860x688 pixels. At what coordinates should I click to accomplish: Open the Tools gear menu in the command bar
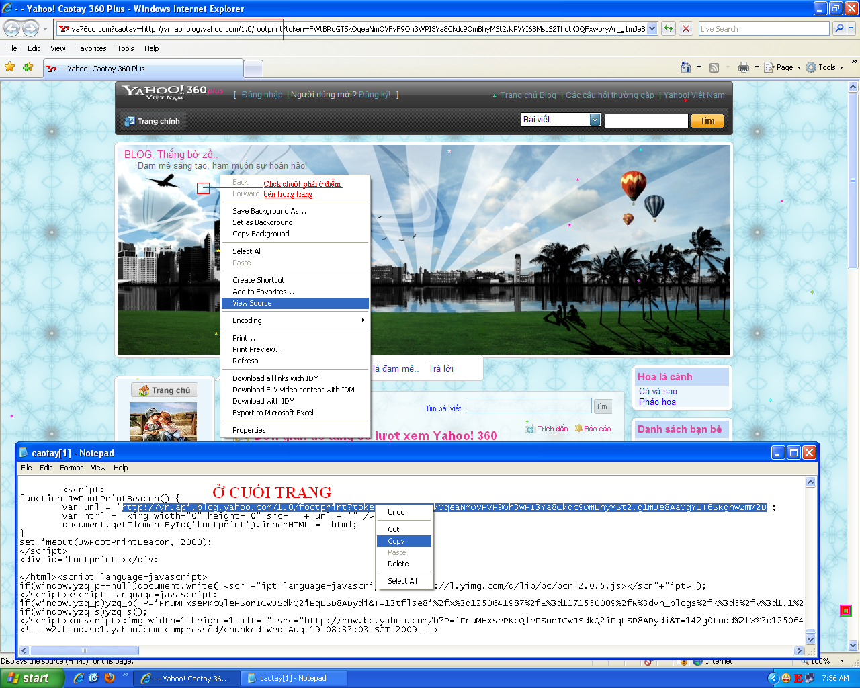coord(824,67)
